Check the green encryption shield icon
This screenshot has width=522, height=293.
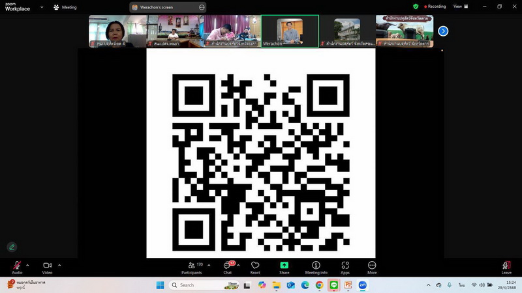point(416,7)
